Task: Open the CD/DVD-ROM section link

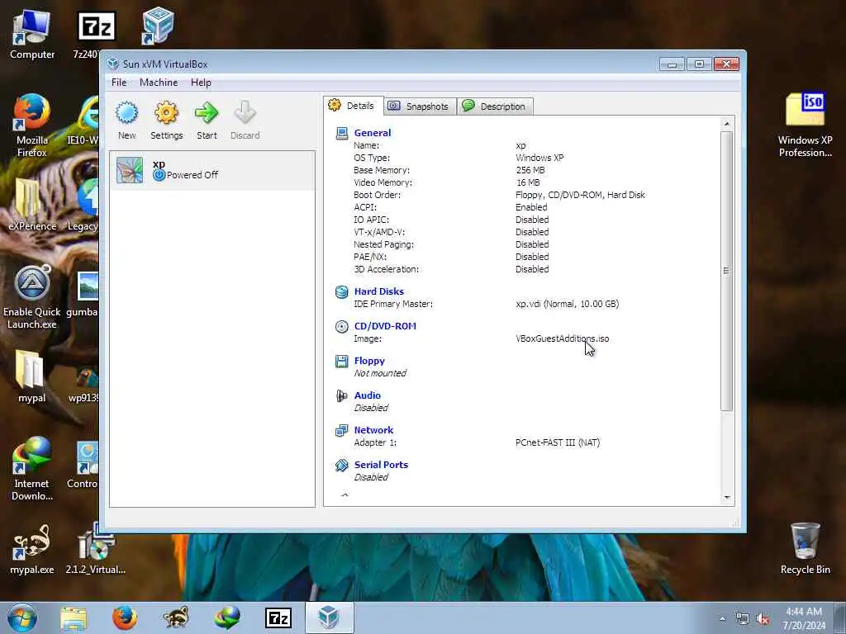Action: pos(385,326)
